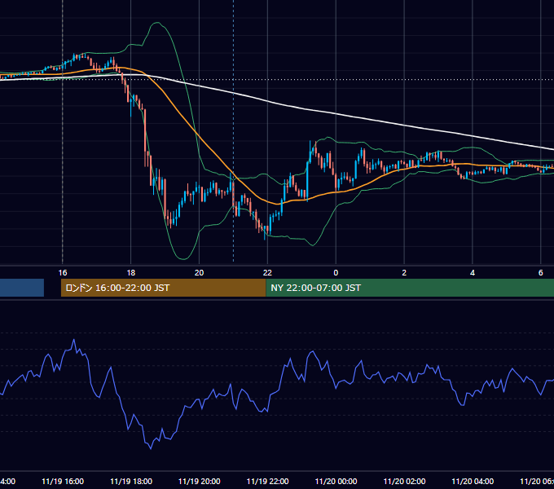Click the 16 hour label on price chart axis

(x=63, y=273)
